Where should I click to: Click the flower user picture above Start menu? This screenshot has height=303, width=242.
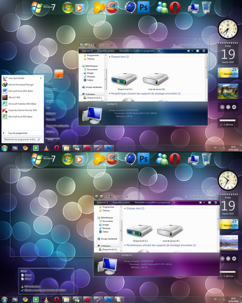click(x=59, y=74)
